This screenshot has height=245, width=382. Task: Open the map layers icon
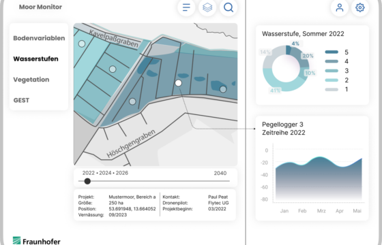[x=207, y=7]
